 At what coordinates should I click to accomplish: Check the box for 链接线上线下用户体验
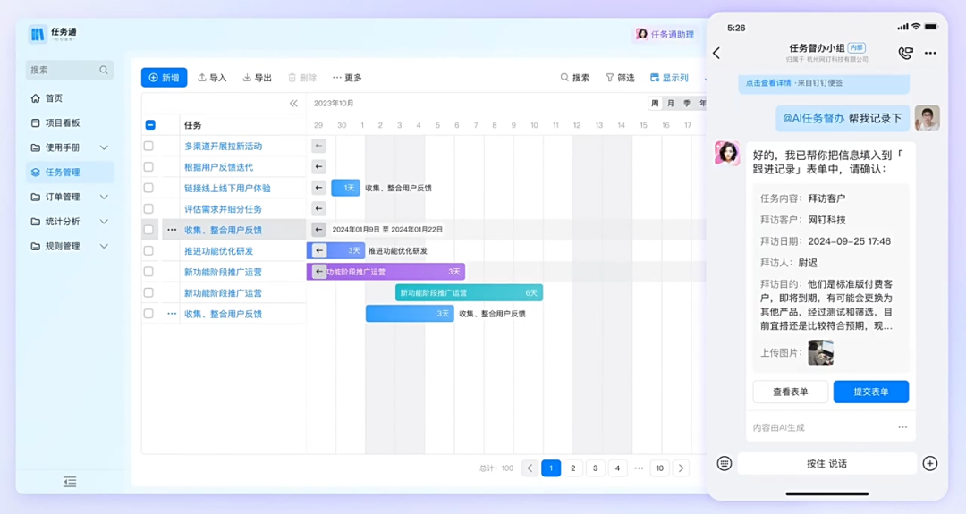point(148,188)
